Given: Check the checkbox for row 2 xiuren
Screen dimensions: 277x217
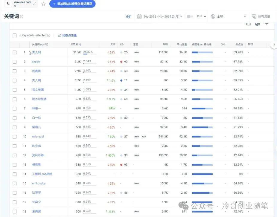Looking at the screenshot, I should coord(15,62).
